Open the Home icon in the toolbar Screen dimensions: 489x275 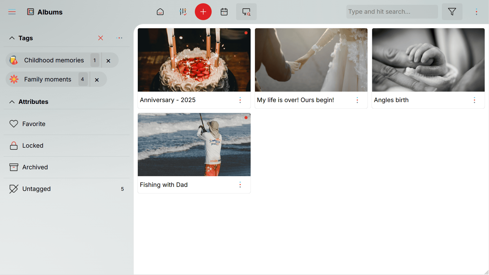(x=160, y=12)
